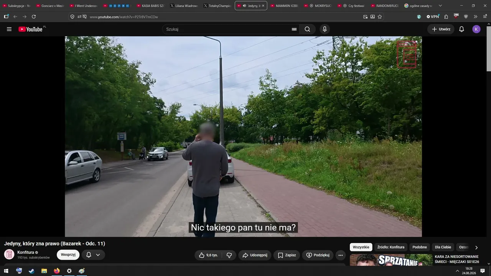Toggle notification bell for Konfitura subscription
The width and height of the screenshot is (491, 276).
click(89, 255)
